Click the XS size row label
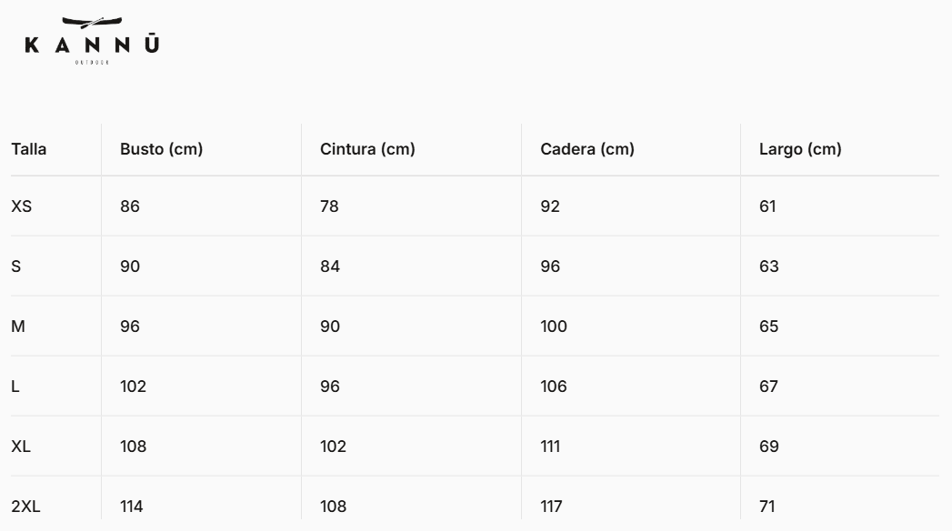 (22, 206)
